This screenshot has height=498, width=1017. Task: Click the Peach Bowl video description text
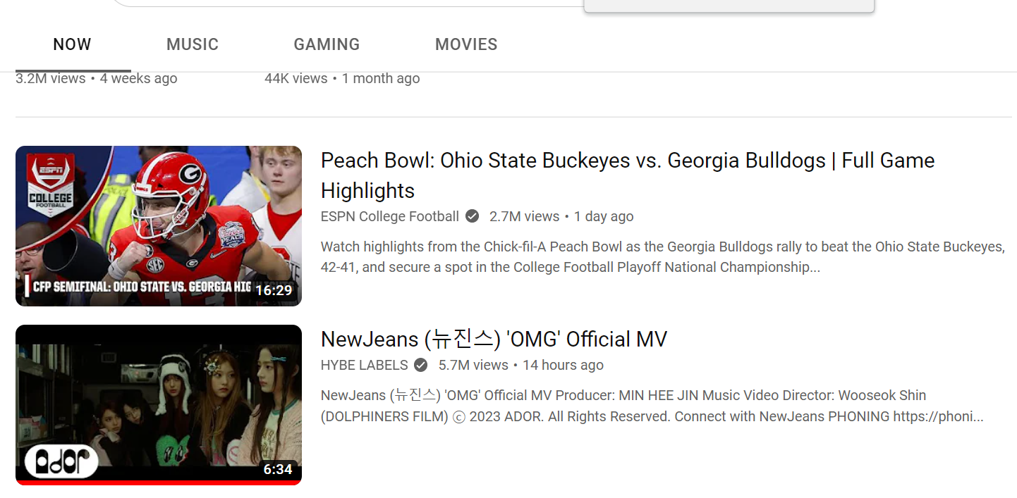click(663, 257)
